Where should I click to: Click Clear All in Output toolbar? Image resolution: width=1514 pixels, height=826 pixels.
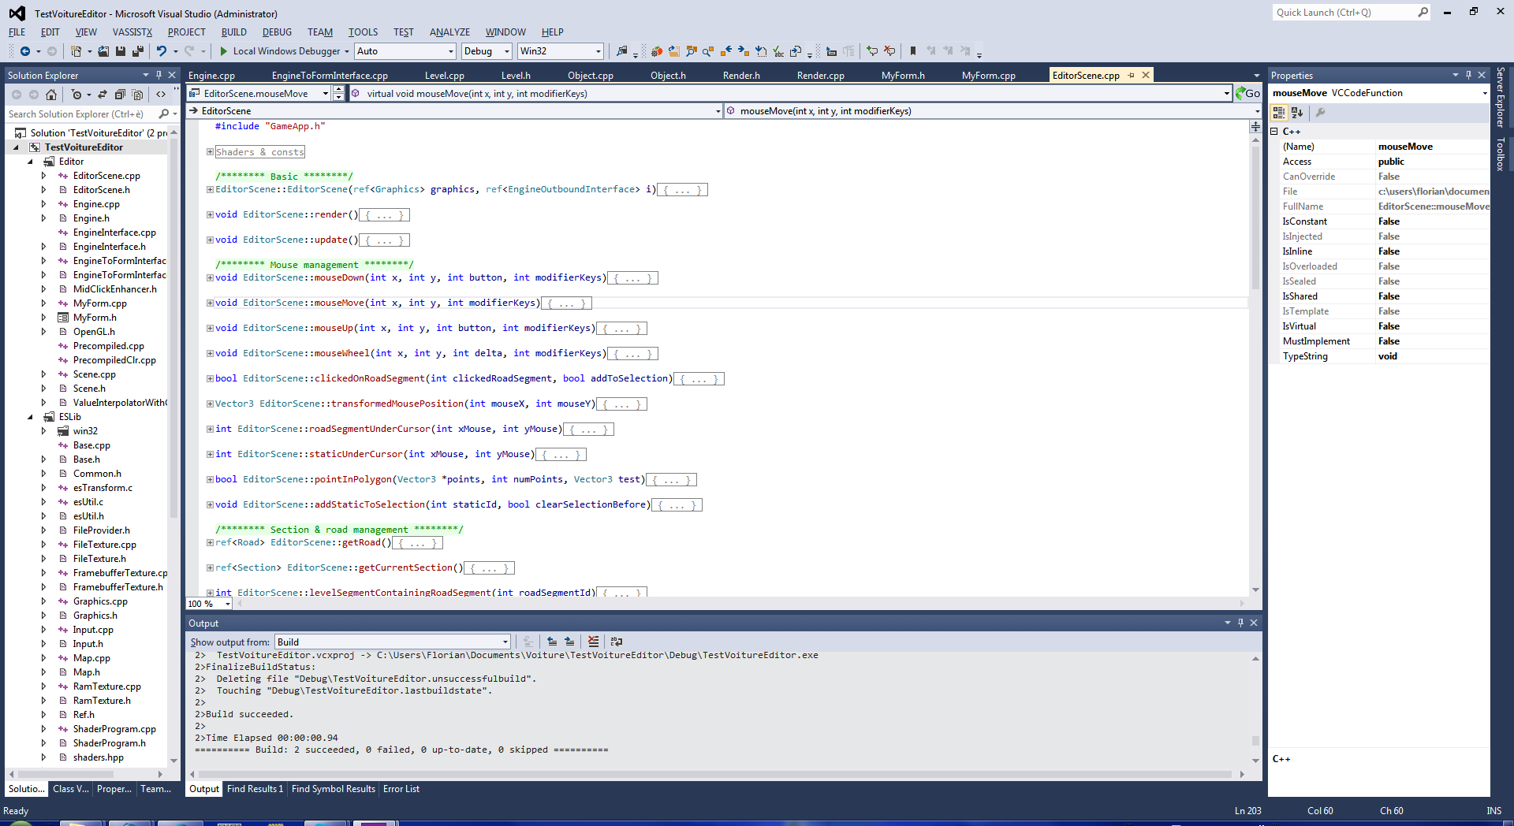[x=594, y=642]
